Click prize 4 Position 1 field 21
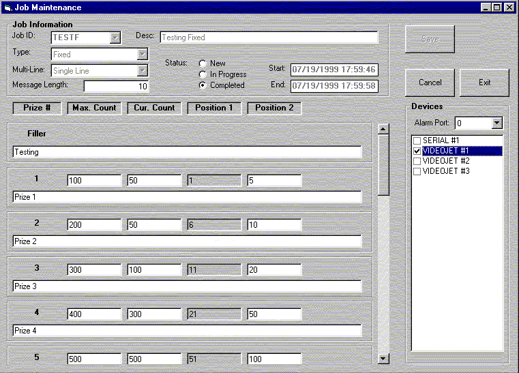The width and height of the screenshot is (519, 373). pos(214,314)
